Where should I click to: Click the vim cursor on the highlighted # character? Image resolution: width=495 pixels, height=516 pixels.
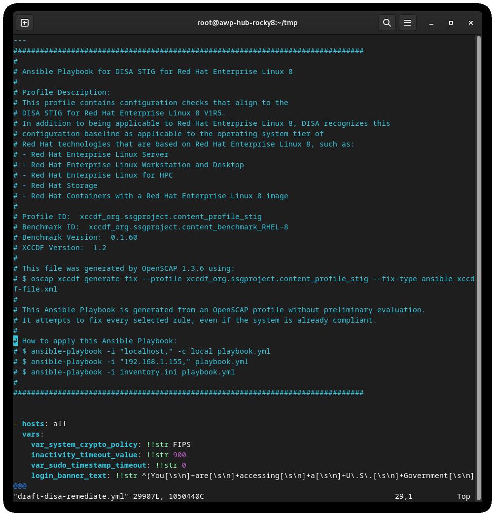coord(15,341)
